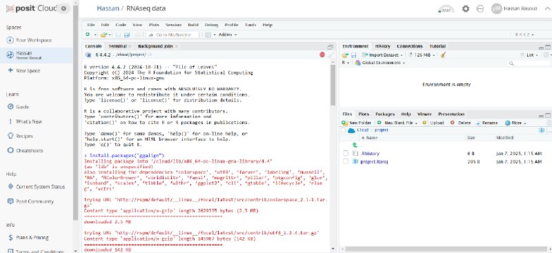Click the console vertical scrollbar
The width and height of the screenshot is (552, 253).
pos(333,85)
